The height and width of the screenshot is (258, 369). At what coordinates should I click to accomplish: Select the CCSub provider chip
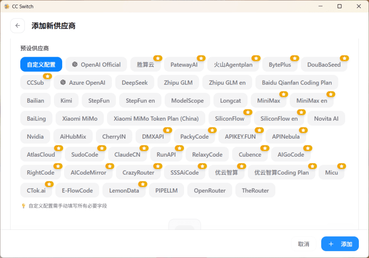point(36,82)
